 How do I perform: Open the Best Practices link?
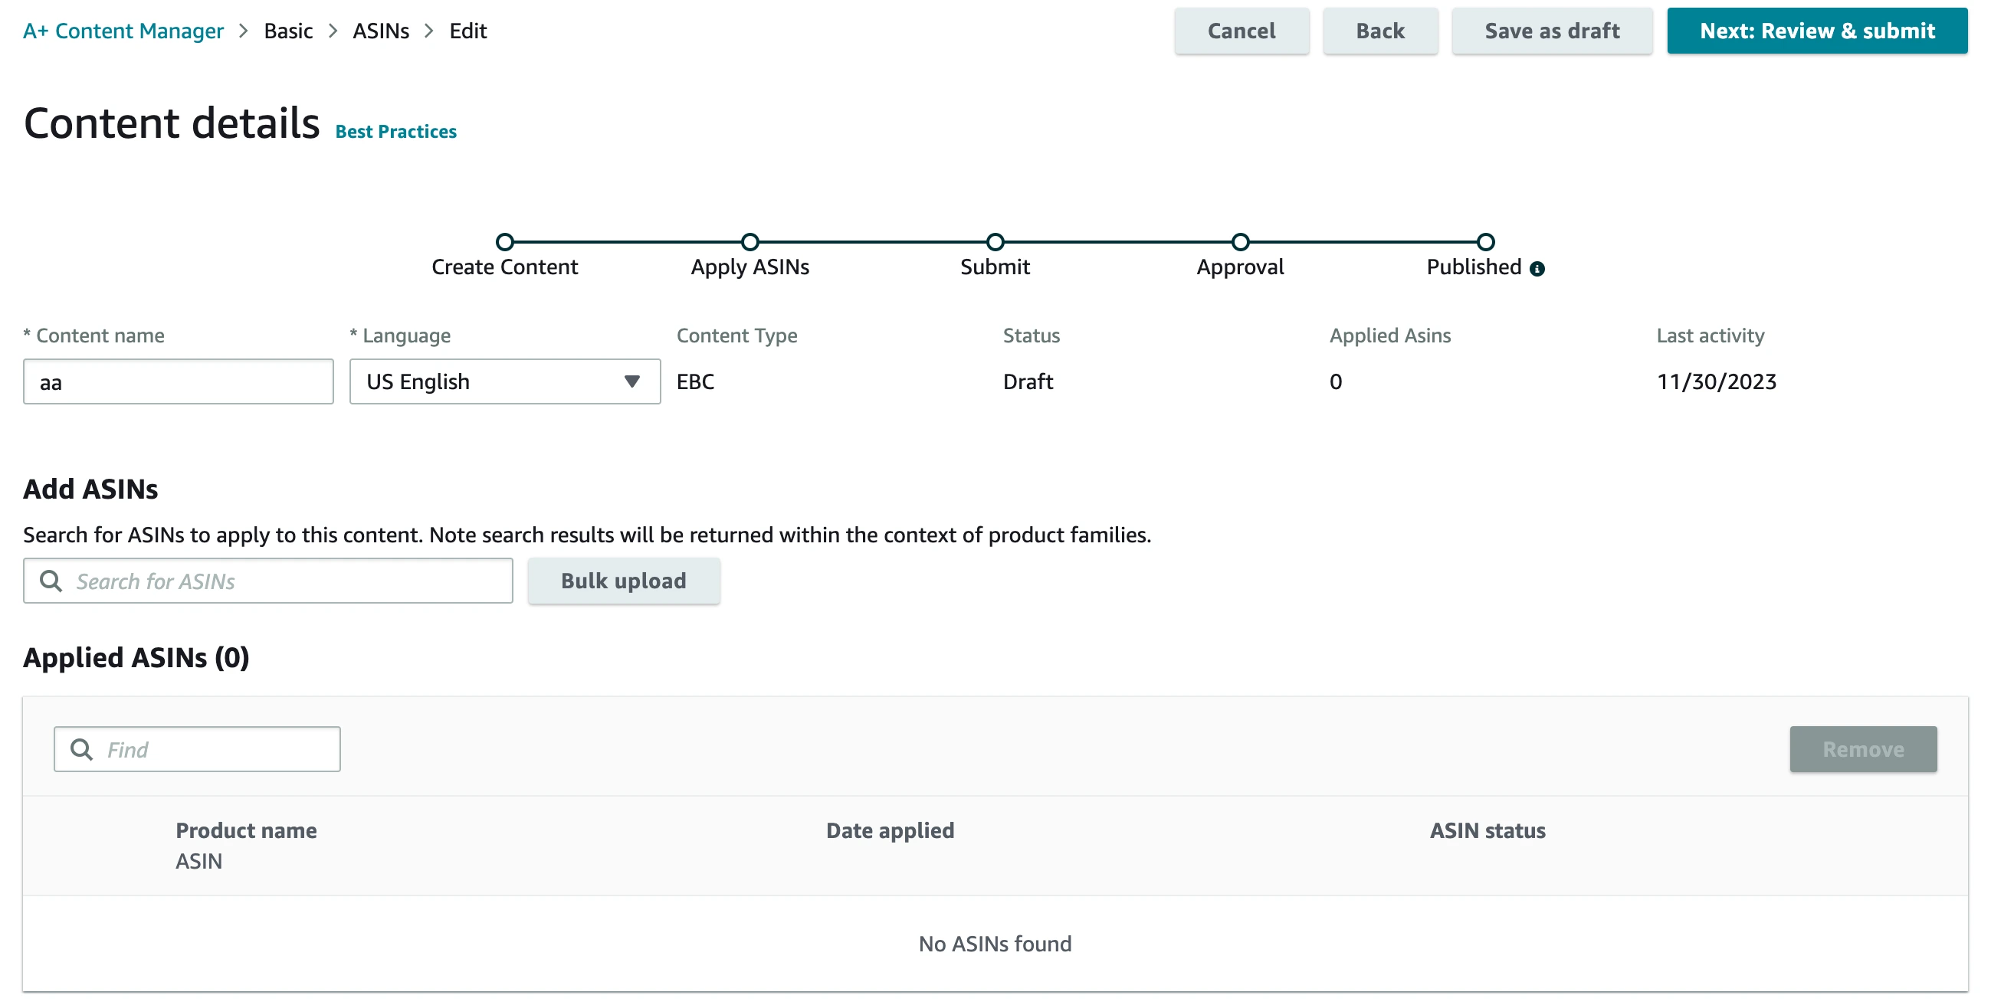395,132
